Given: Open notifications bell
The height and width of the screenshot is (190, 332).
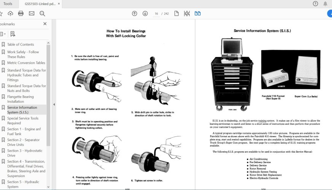Looking at the screenshot, I should coord(326,4).
